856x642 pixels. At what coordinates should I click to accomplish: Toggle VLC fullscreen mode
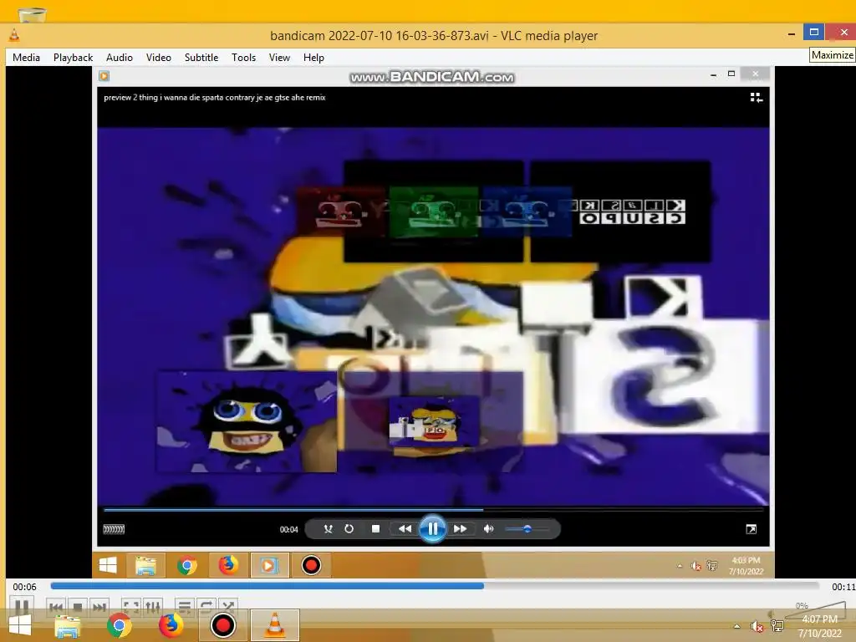(x=131, y=607)
